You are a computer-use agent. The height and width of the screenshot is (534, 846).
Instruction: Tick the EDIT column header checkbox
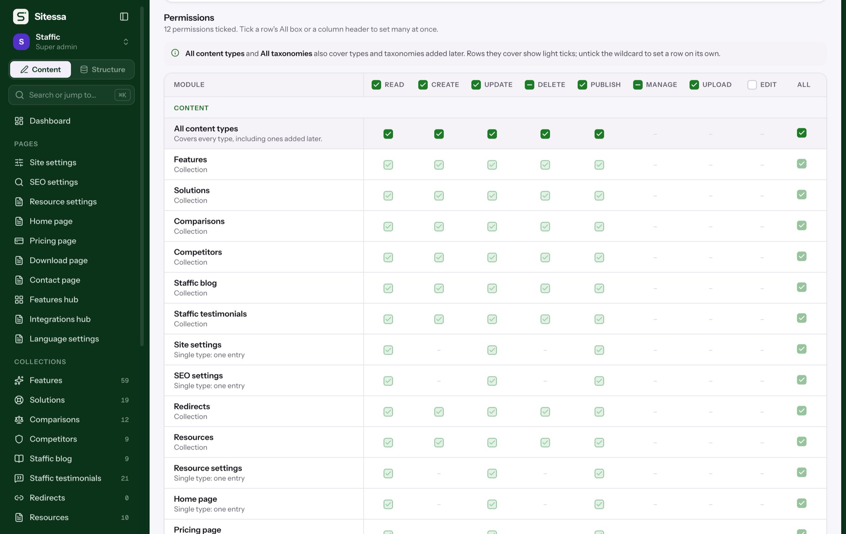click(x=752, y=85)
